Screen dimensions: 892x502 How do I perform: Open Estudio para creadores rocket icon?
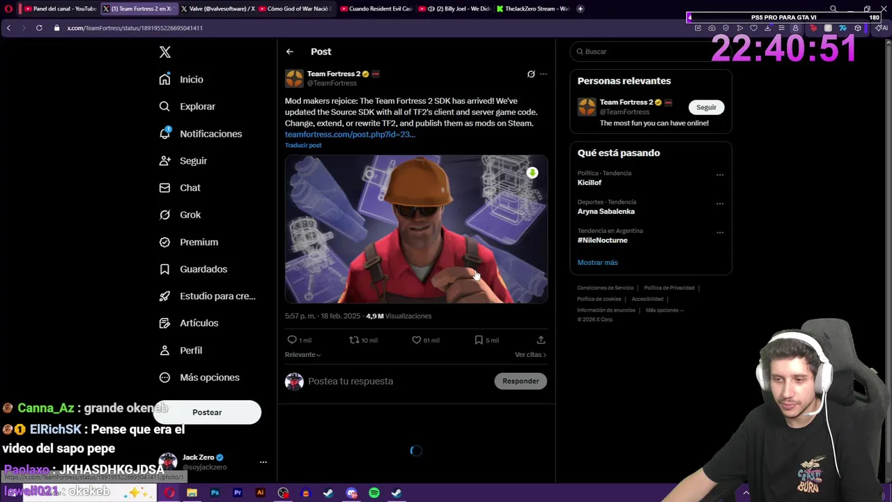point(164,296)
